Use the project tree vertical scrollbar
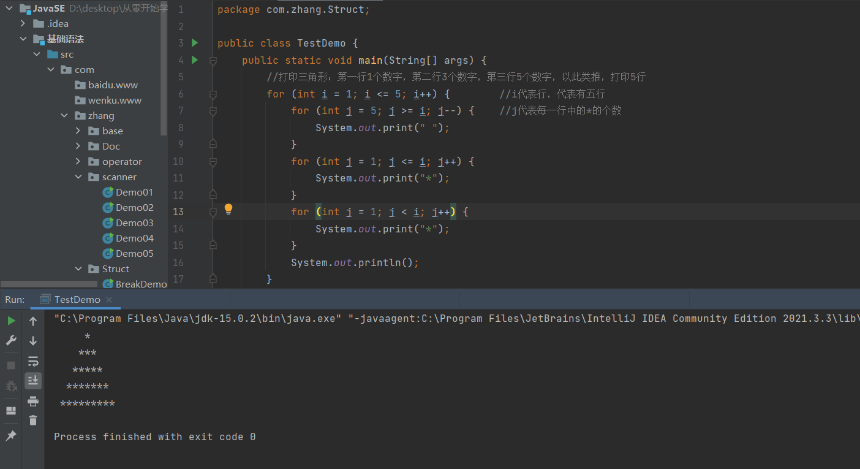860x469 pixels. point(164,67)
